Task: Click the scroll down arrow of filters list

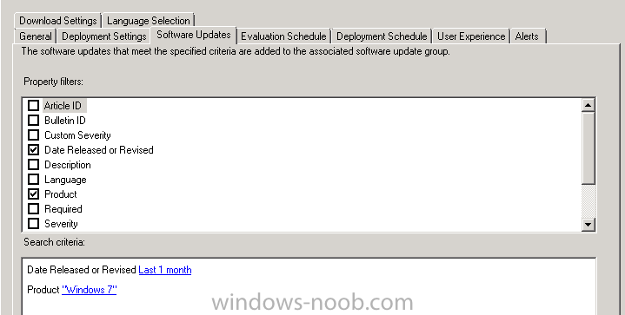Action: tap(588, 224)
